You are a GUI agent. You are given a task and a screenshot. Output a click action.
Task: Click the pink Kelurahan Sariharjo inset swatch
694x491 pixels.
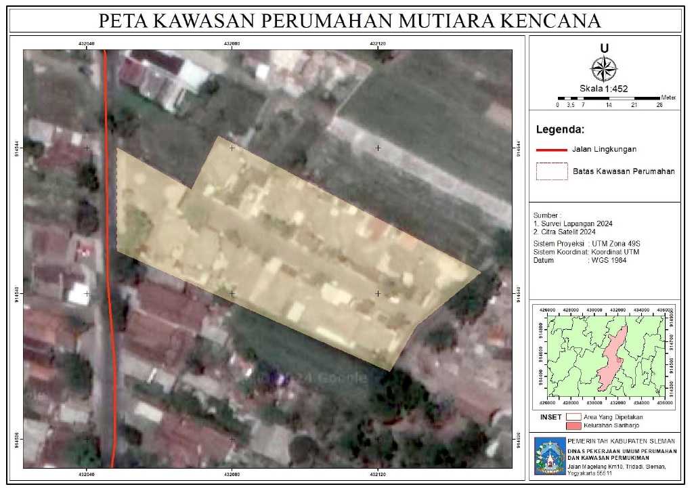click(x=573, y=425)
